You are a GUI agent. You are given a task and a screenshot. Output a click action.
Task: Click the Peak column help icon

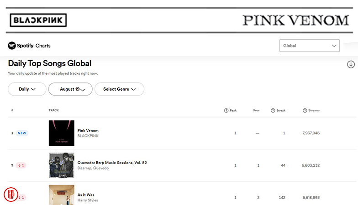[226, 111]
